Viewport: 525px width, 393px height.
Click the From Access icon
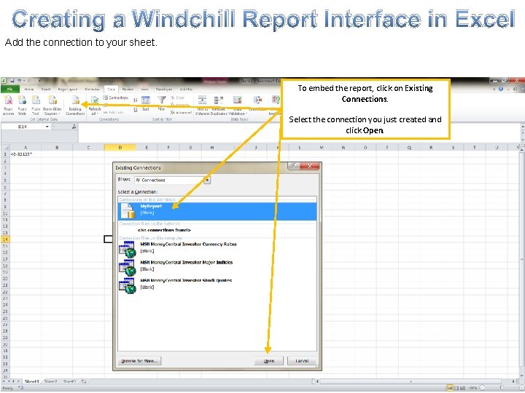(8, 105)
